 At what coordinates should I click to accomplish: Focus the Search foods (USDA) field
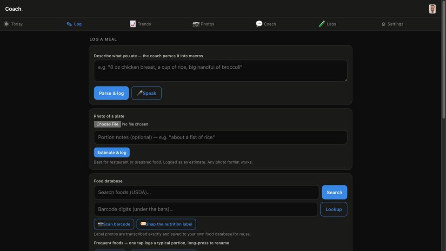pos(206,192)
